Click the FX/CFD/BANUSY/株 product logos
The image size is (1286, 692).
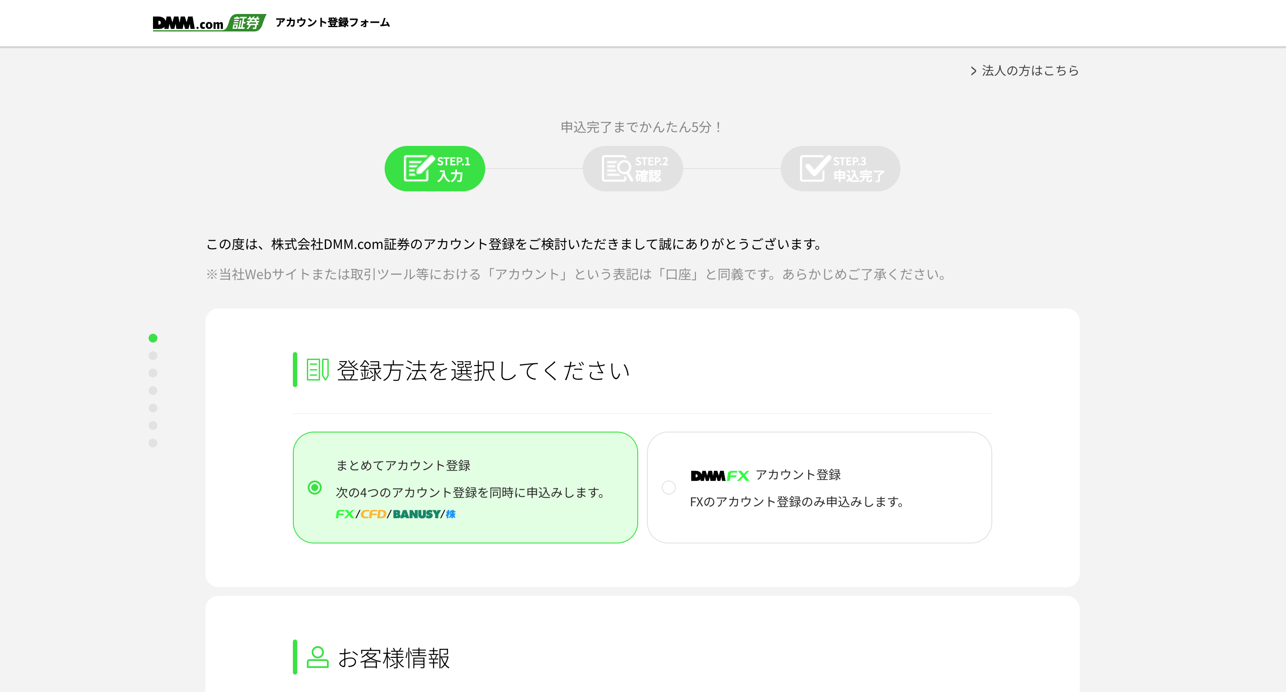[x=396, y=514]
